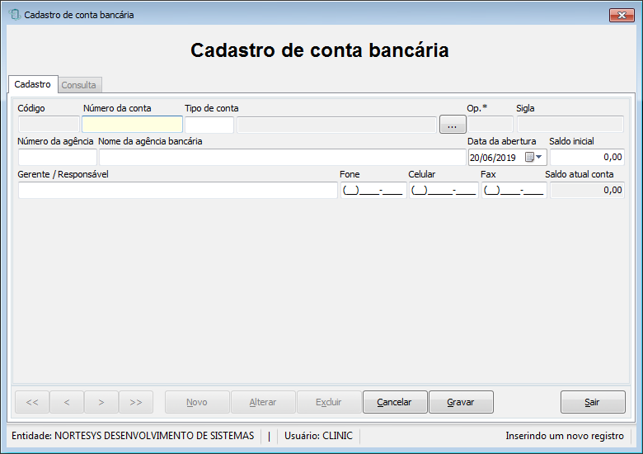Expand the Data da abertura dropdown arrow

[x=539, y=157]
